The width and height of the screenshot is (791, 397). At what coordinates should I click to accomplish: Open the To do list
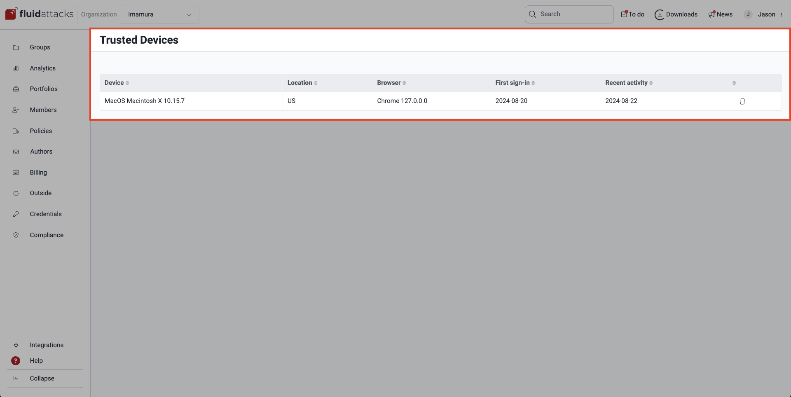tap(633, 14)
